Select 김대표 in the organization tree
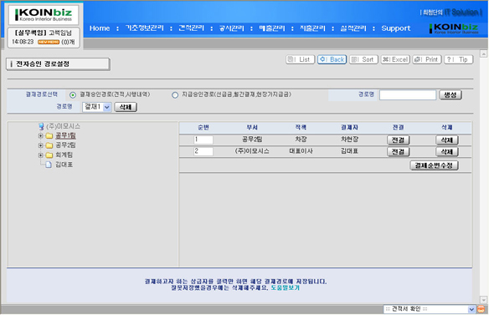The height and width of the screenshot is (315, 489). pyautogui.click(x=64, y=165)
